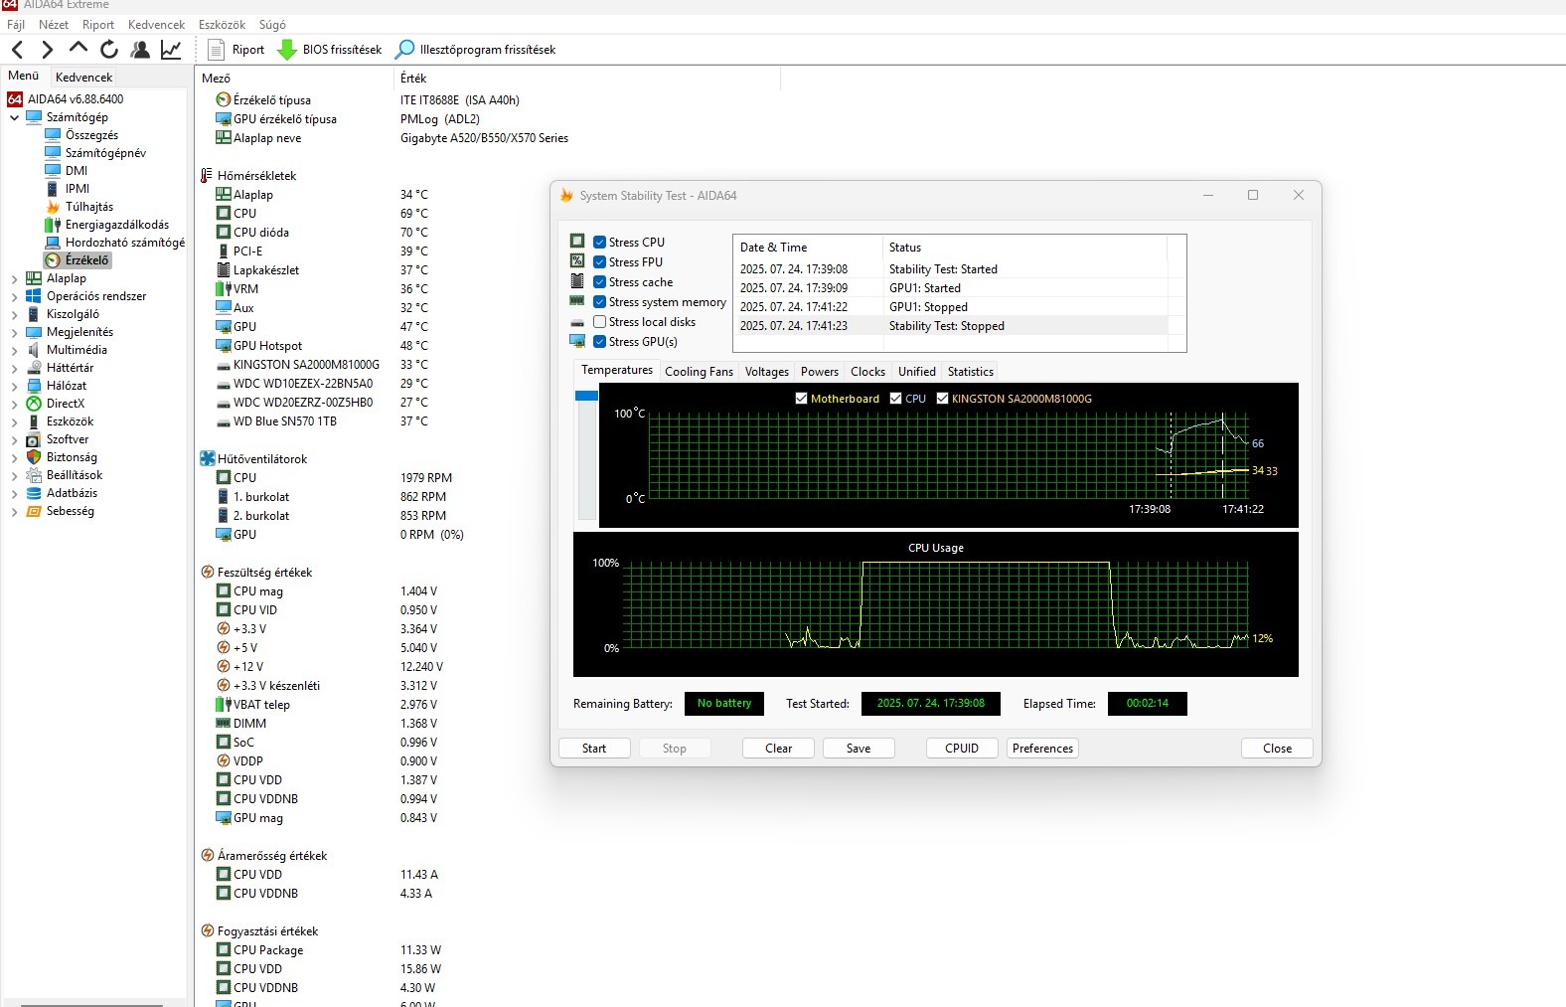Uncheck the CPU graph checkbox

[896, 399]
